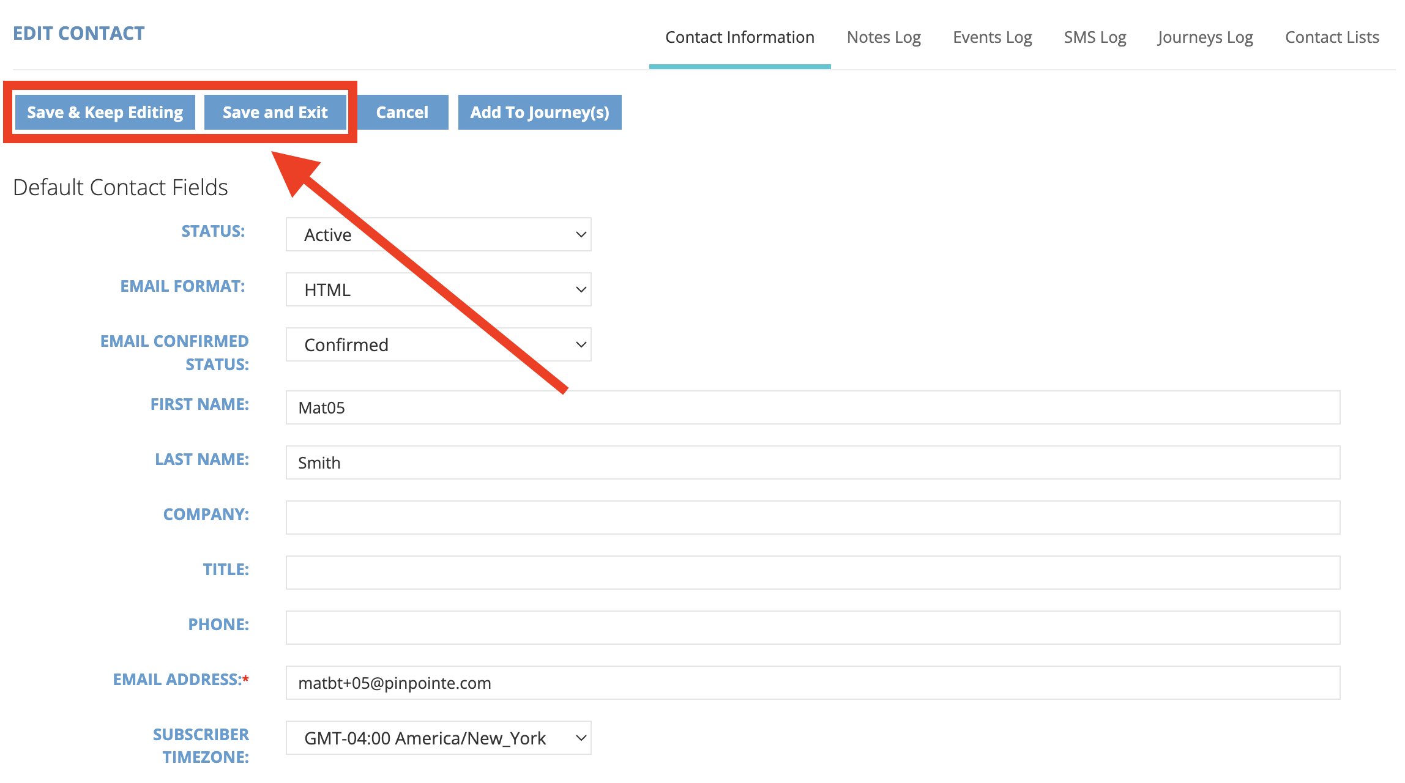
Task: Click into the empty Title field
Action: click(813, 573)
